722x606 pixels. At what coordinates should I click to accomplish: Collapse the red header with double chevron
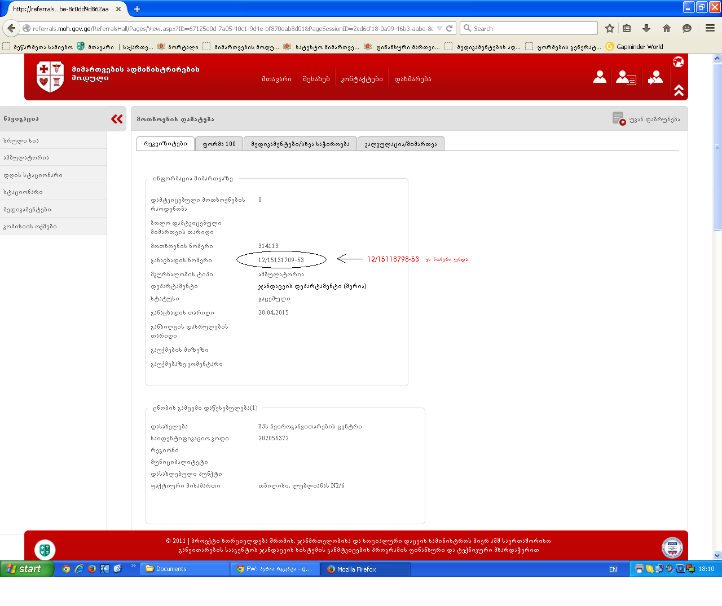[679, 90]
